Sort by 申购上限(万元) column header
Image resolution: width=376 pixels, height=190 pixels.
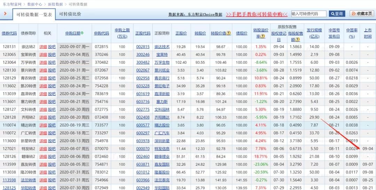click(x=122, y=33)
